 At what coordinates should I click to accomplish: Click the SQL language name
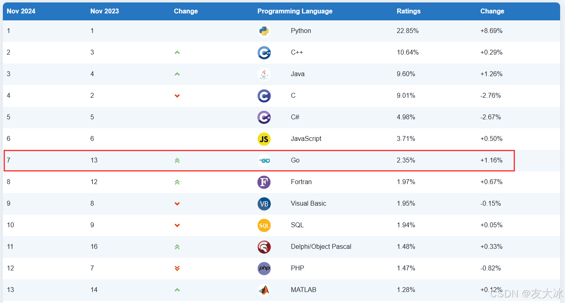(x=297, y=225)
